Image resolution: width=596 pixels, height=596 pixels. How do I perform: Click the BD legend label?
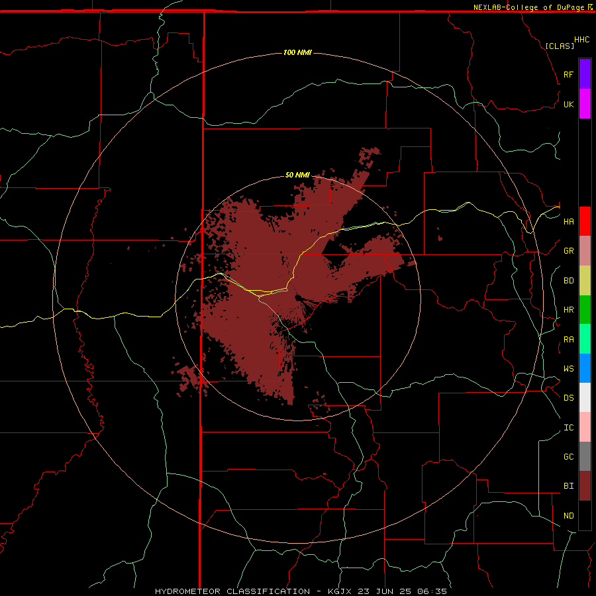click(x=568, y=281)
